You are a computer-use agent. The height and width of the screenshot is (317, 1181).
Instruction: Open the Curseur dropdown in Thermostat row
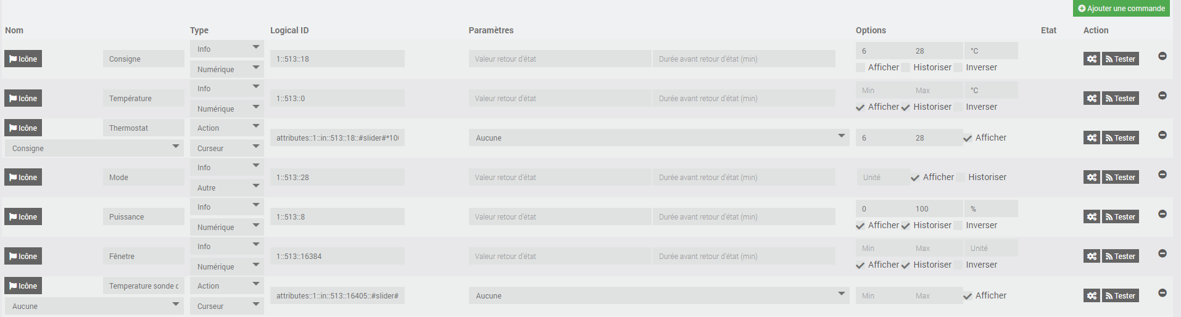pos(226,149)
